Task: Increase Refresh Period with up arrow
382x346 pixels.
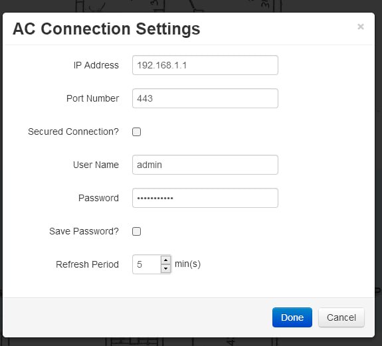Action: click(165, 260)
